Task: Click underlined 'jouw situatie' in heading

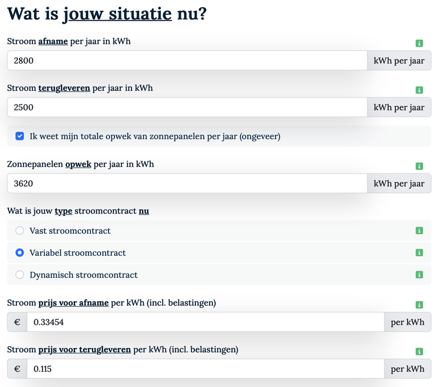Action: pos(118,13)
